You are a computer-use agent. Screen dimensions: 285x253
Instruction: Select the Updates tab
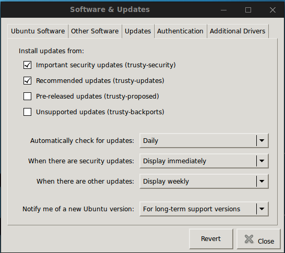[138, 31]
